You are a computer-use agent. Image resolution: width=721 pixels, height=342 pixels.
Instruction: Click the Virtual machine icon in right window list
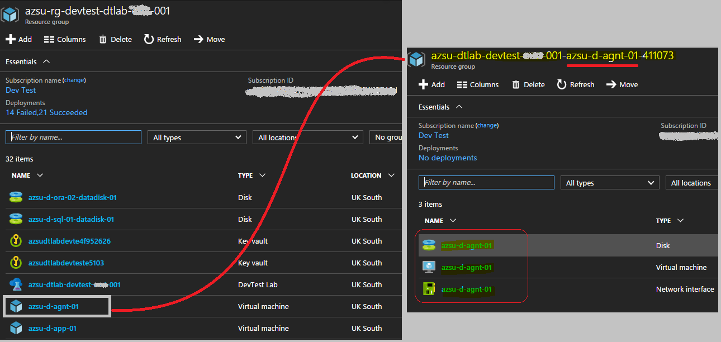point(429,267)
